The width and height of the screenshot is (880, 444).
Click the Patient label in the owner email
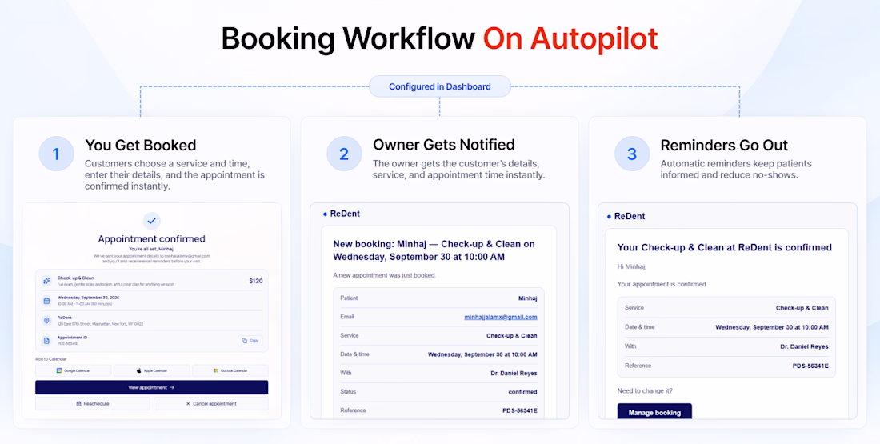(x=349, y=298)
